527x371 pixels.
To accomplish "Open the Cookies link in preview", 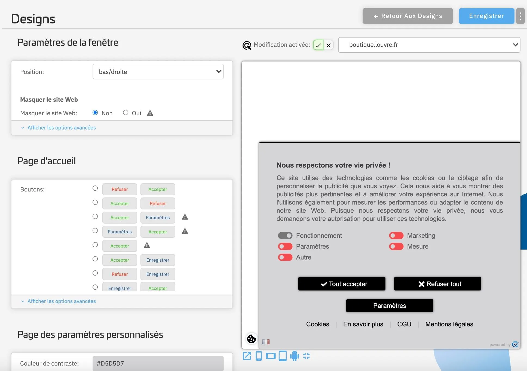I will pyautogui.click(x=318, y=324).
